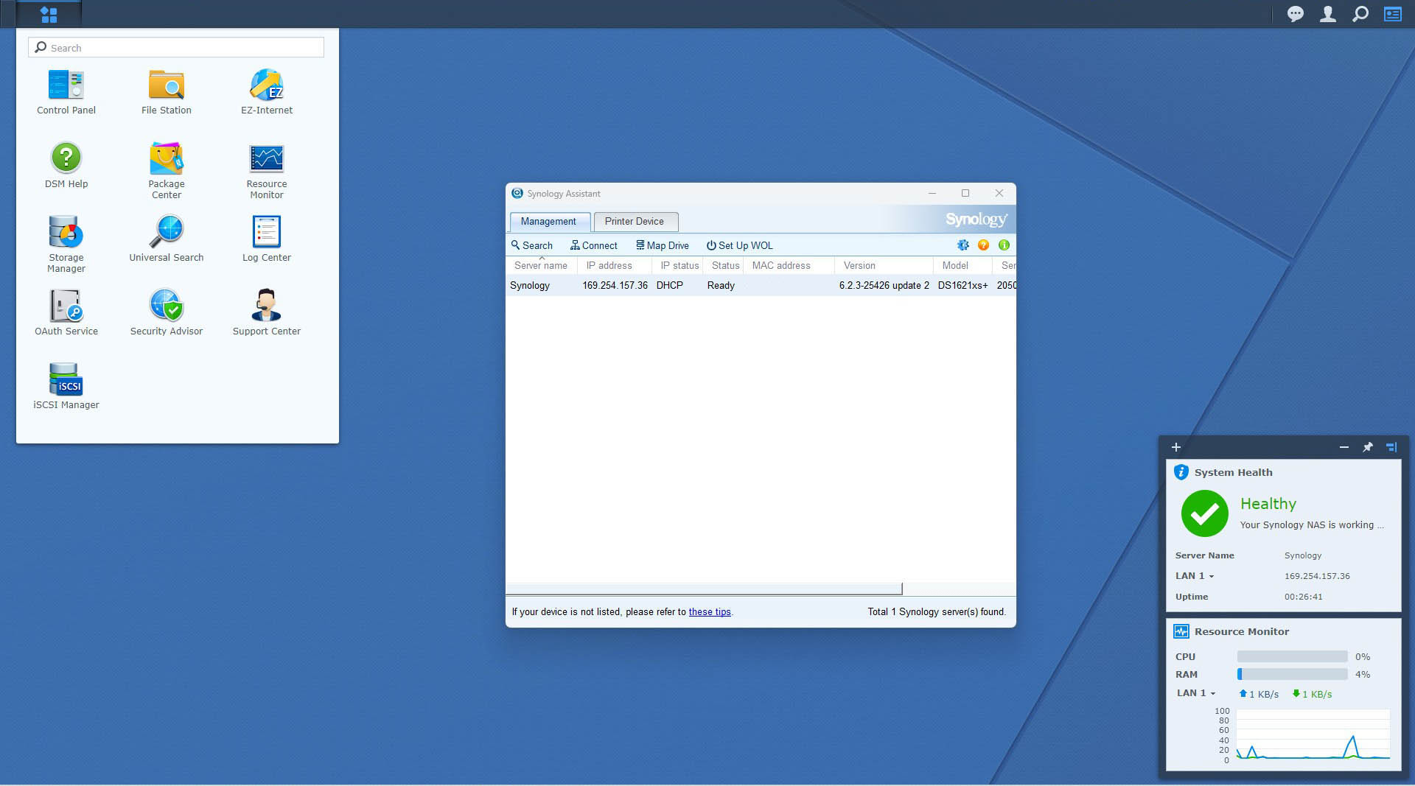Click green checkmark health status icon
Screen dimensions: 1415x786
pos(1204,513)
